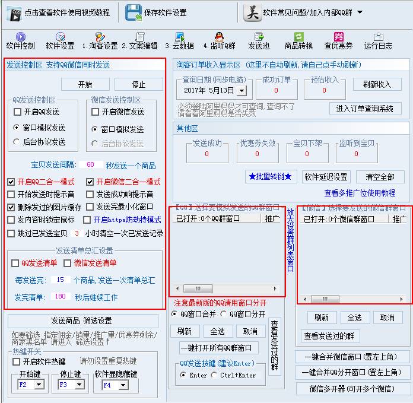Open 查优惠券 toolbar icon
The height and width of the screenshot is (403, 413).
[338, 37]
